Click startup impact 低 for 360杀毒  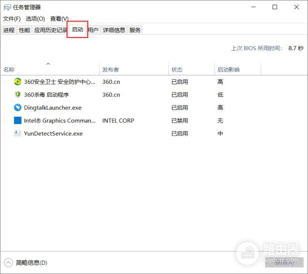[220, 95]
